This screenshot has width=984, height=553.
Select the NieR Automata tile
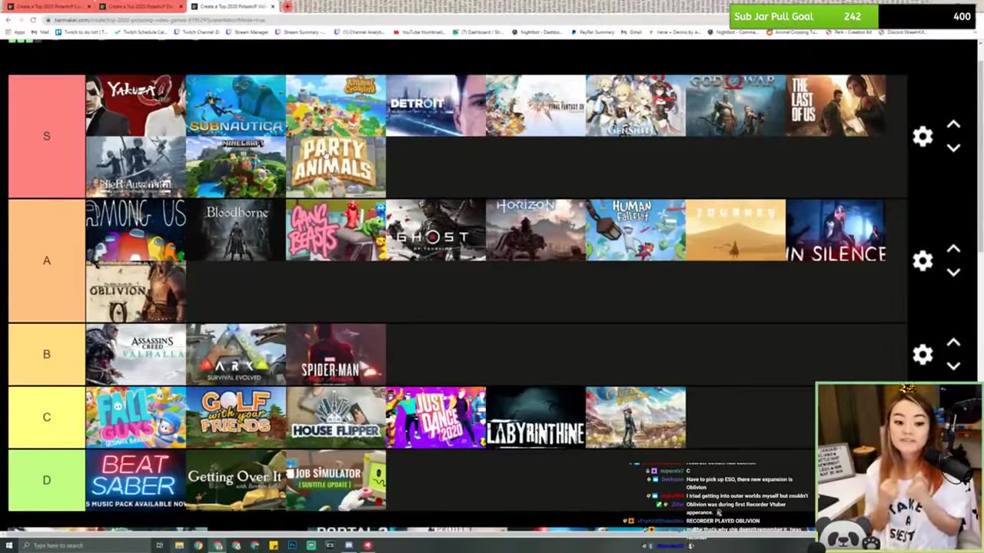tap(136, 167)
